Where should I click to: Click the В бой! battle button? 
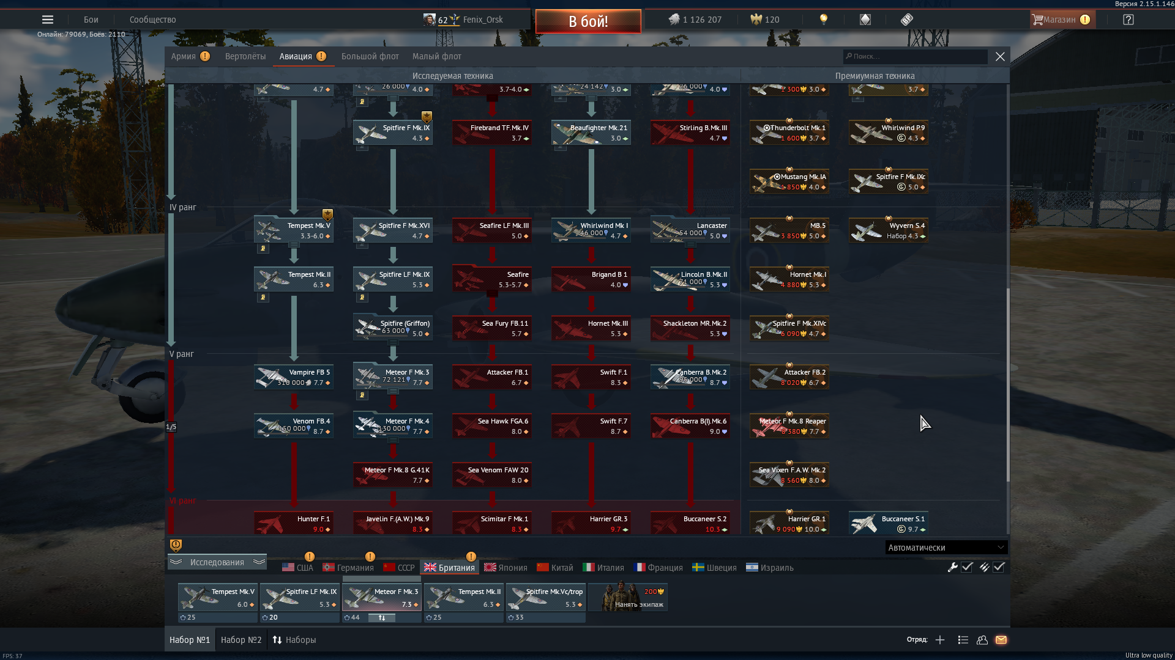pos(588,21)
